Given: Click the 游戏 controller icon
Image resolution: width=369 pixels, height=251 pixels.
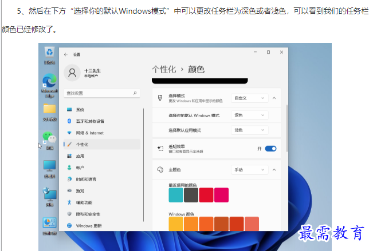Looking at the screenshot, I should [69, 190].
